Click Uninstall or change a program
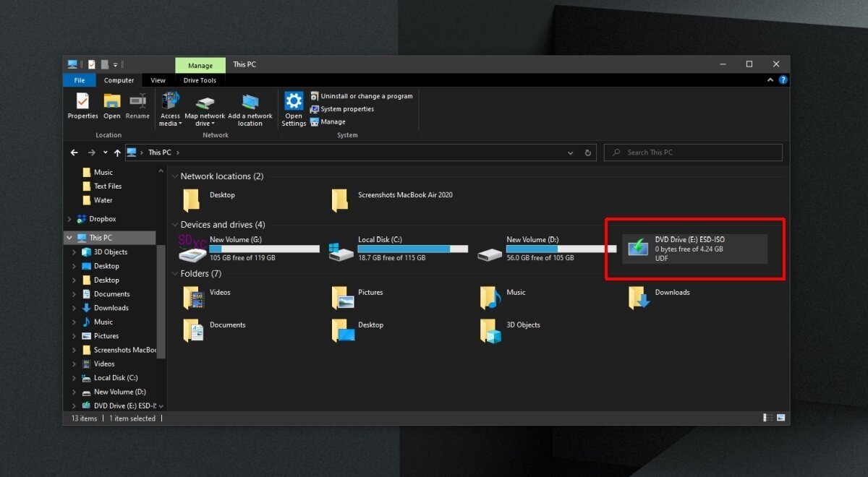This screenshot has width=868, height=477. (362, 96)
